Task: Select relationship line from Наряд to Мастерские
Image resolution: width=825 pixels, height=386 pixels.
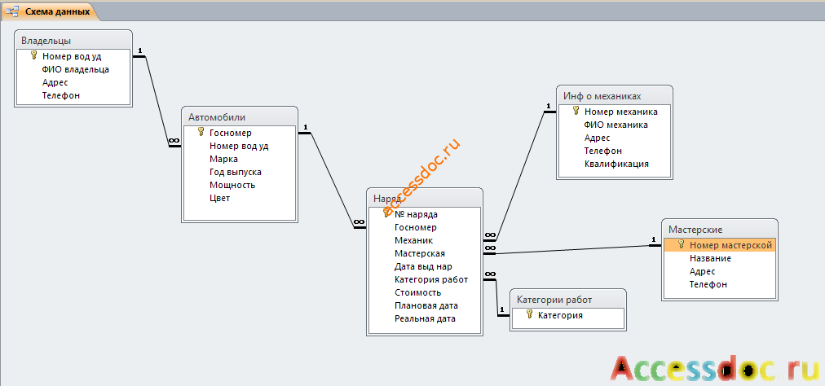Action: pos(571,249)
